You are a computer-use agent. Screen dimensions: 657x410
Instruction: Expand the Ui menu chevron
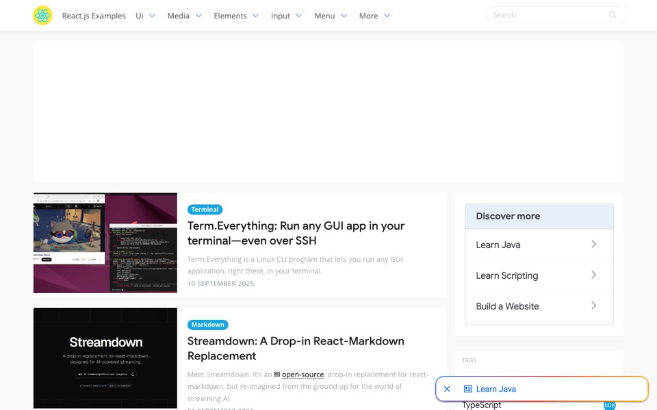tap(152, 16)
